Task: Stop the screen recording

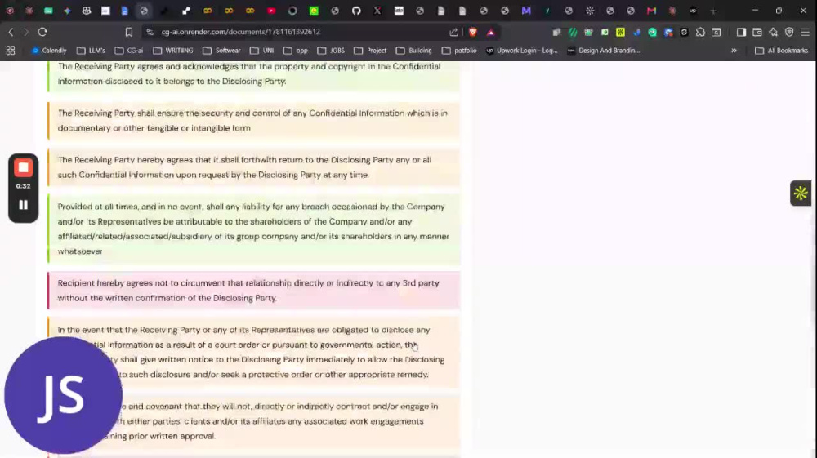Action: (23, 168)
